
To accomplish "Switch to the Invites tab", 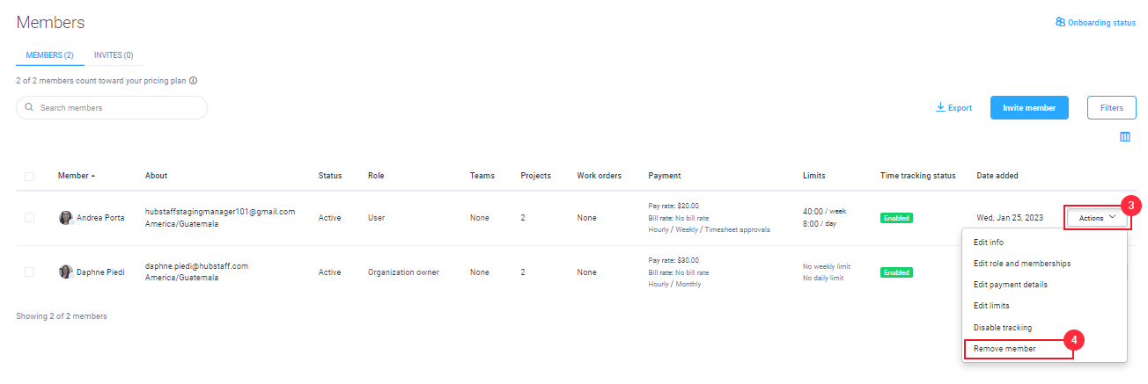I will [x=114, y=55].
